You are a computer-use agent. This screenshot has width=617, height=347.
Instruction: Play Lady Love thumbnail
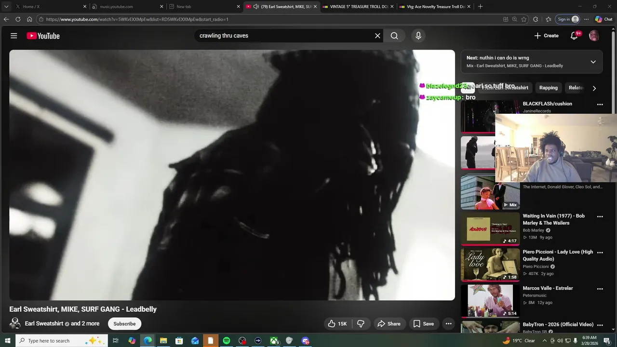pos(490,265)
